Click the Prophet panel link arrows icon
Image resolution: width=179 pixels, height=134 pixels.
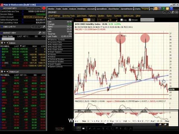coord(176,12)
